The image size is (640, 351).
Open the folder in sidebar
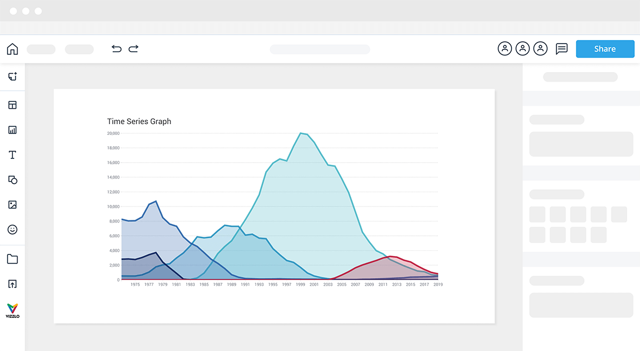[12, 259]
